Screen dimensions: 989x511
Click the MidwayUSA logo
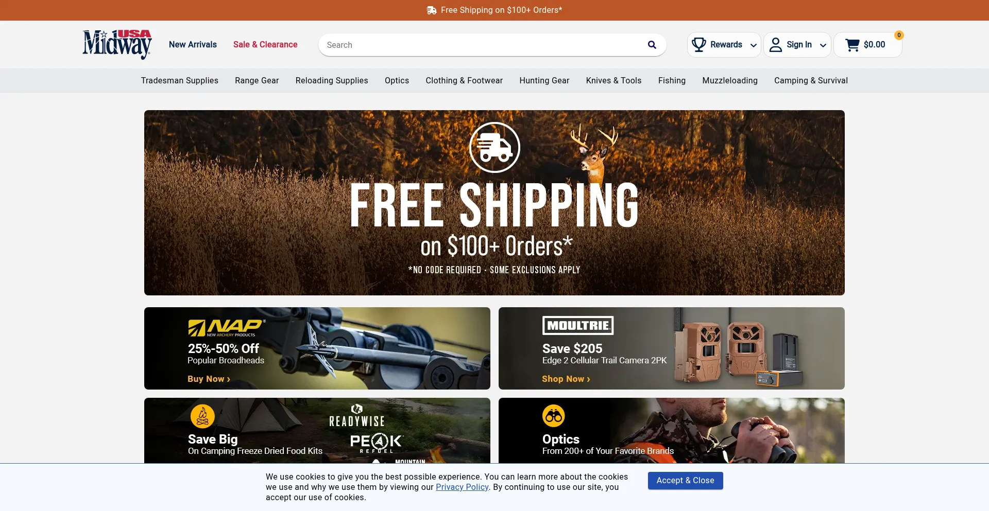click(x=117, y=44)
